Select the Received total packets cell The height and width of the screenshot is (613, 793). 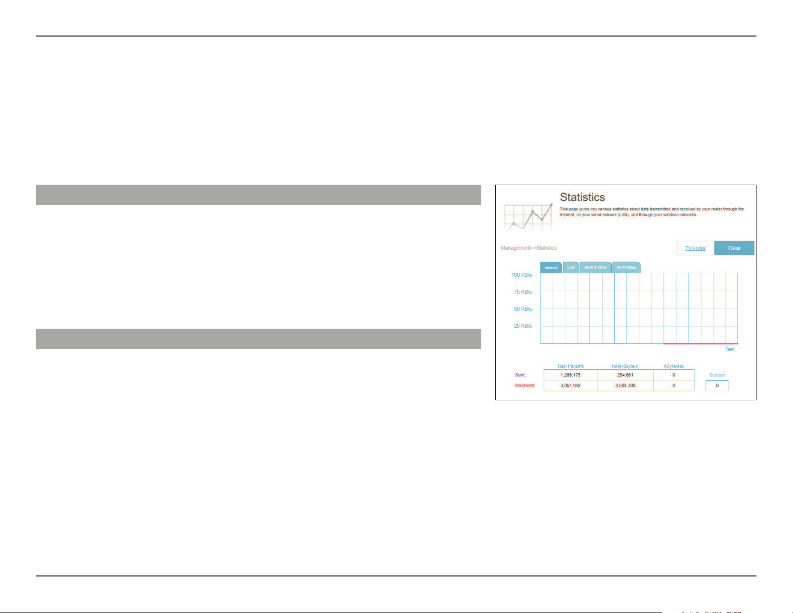click(x=570, y=386)
